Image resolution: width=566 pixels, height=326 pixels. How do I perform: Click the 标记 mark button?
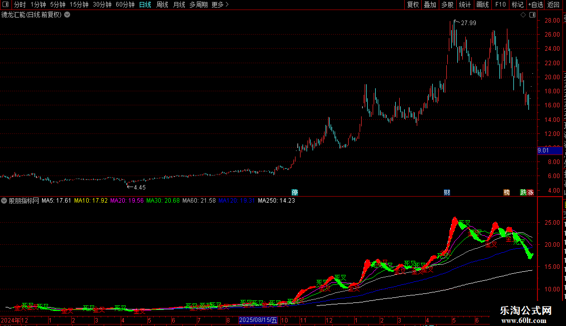pyautogui.click(x=517, y=5)
